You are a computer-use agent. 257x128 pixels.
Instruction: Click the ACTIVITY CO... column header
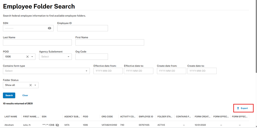click(128, 116)
